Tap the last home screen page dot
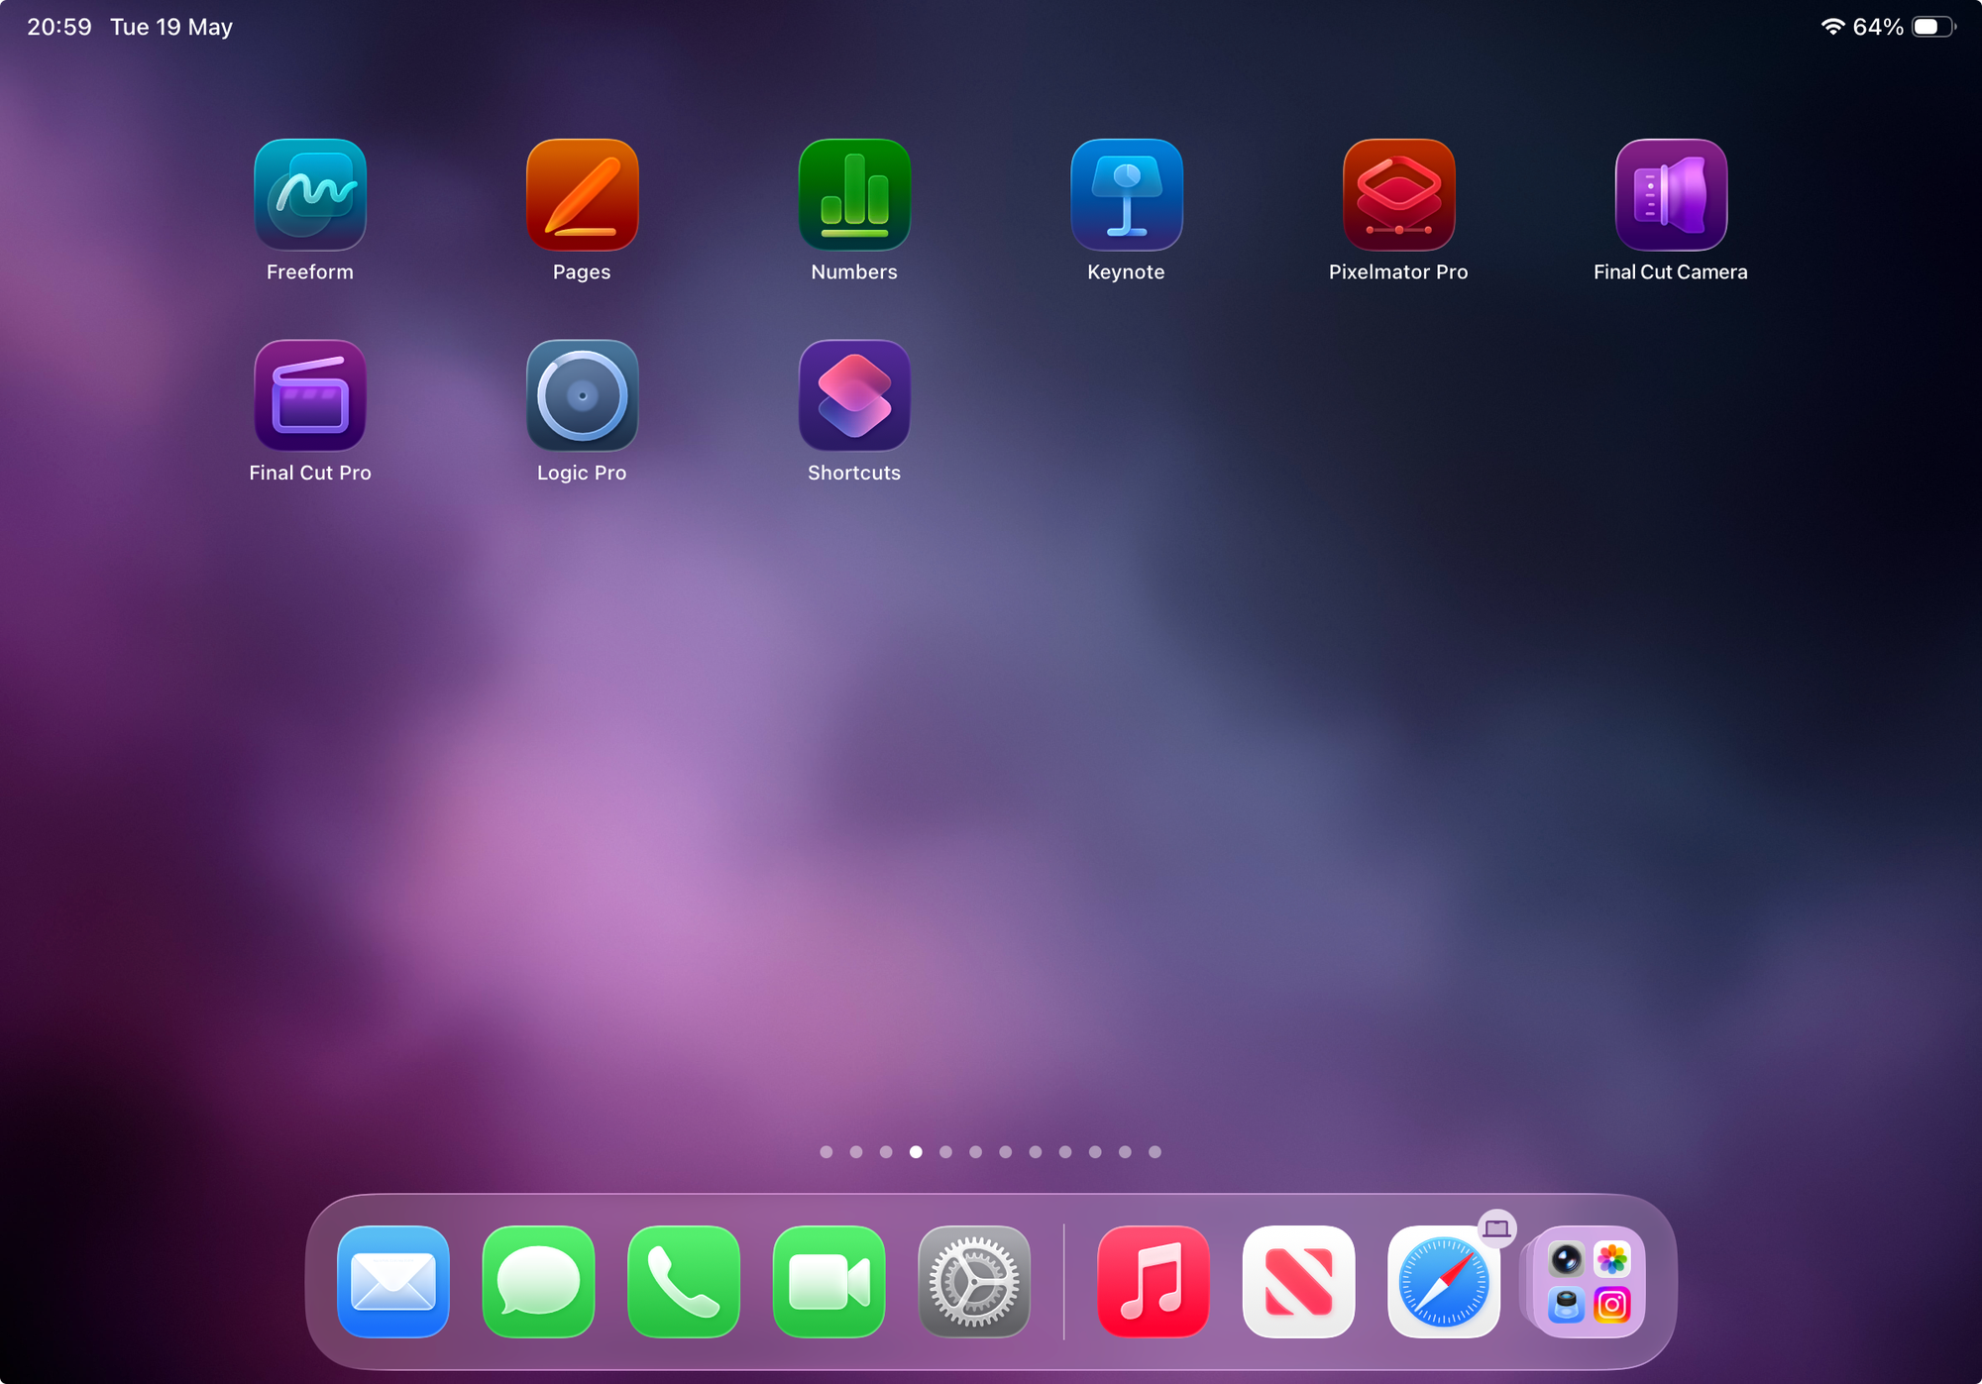Image resolution: width=1982 pixels, height=1384 pixels. [x=1155, y=1151]
